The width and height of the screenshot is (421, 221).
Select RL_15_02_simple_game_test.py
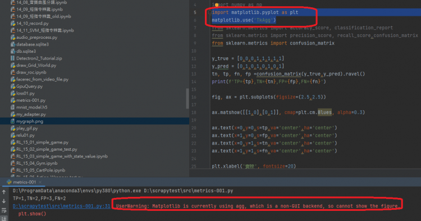pos(47,149)
